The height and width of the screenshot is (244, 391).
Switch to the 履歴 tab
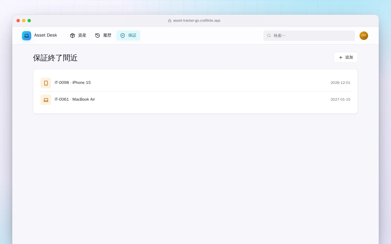[x=103, y=35]
